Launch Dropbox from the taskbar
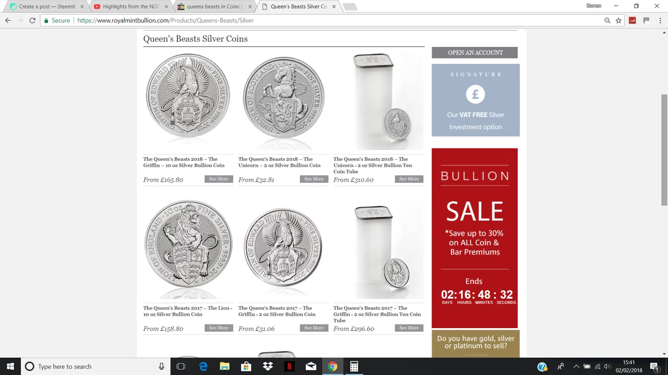Image resolution: width=668 pixels, height=375 pixels. (268, 366)
